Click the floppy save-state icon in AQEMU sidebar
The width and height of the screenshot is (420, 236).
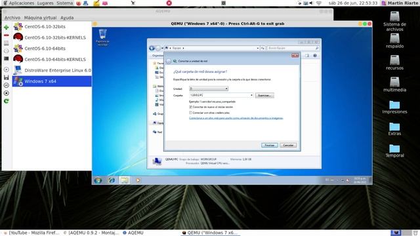[7, 77]
